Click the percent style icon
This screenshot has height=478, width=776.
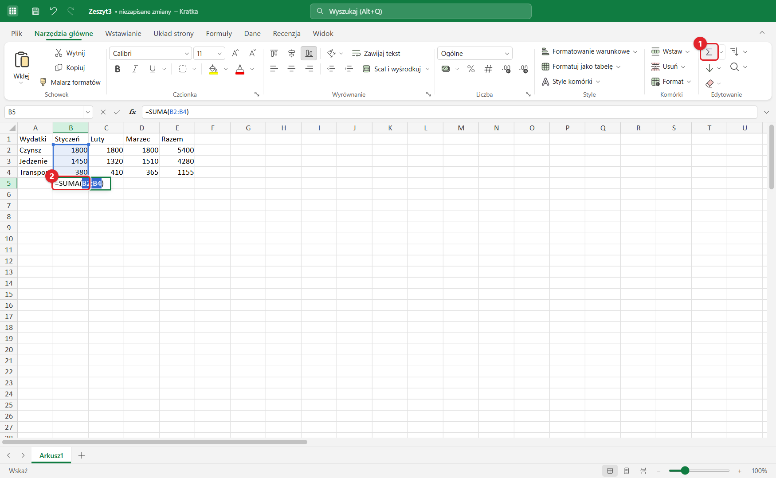(471, 69)
